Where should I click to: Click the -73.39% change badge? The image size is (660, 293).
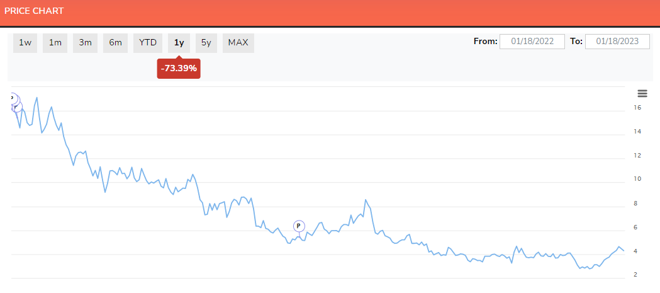(x=179, y=68)
